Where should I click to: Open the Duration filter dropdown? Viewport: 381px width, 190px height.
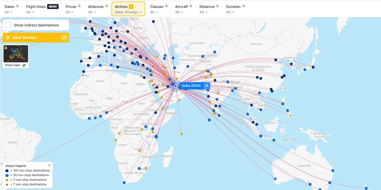tap(230, 12)
